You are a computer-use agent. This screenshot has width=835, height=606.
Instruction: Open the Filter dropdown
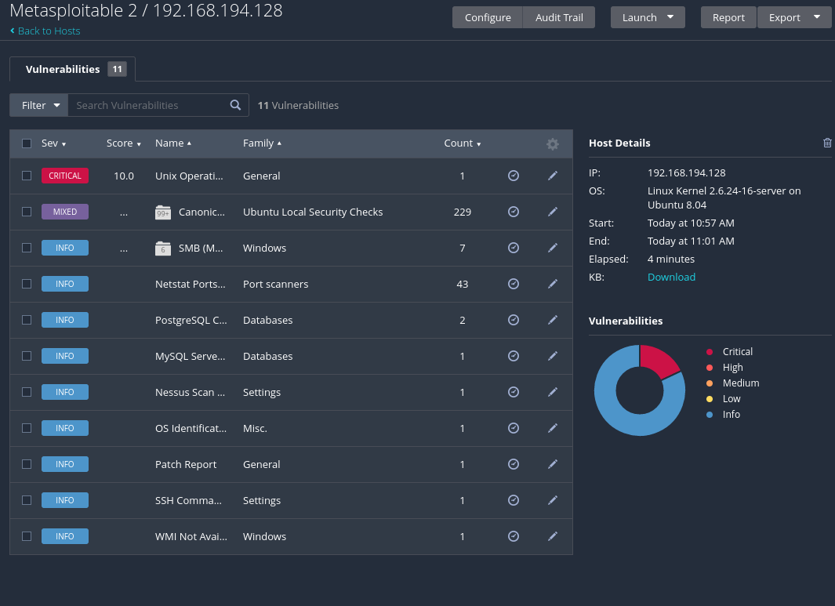(x=39, y=105)
